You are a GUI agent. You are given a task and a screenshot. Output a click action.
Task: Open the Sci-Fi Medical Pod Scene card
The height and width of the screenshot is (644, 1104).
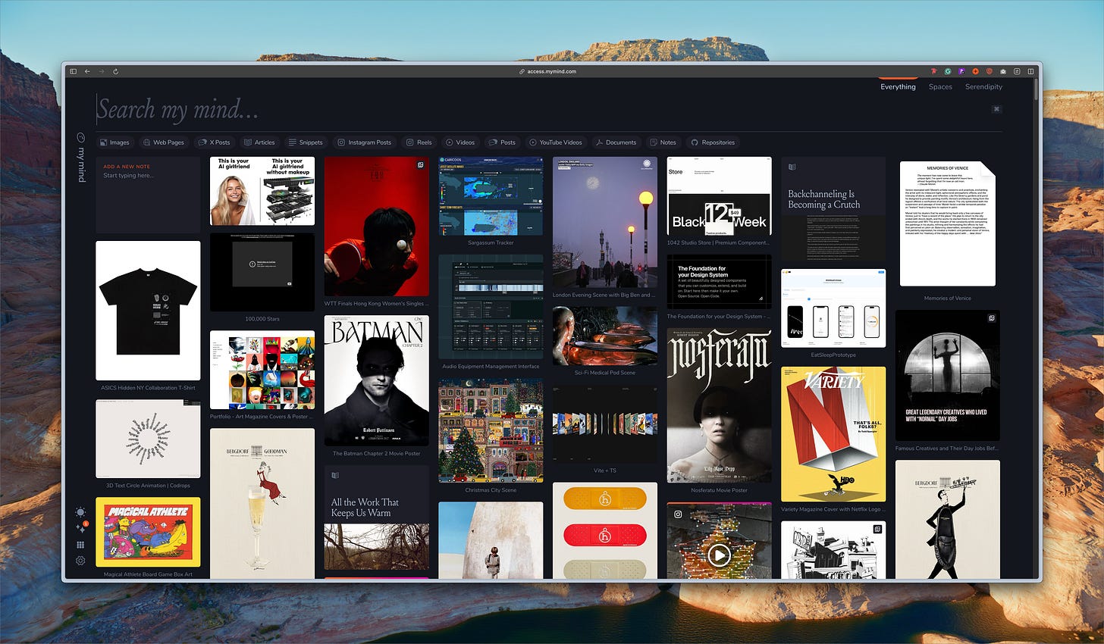click(605, 336)
